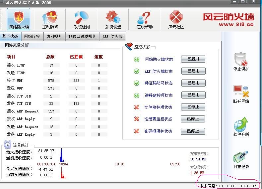Switch to the IP端口过滤规则 tab
262x189 pixels.
83,36
